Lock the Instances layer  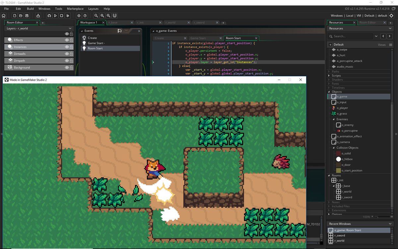[71, 47]
